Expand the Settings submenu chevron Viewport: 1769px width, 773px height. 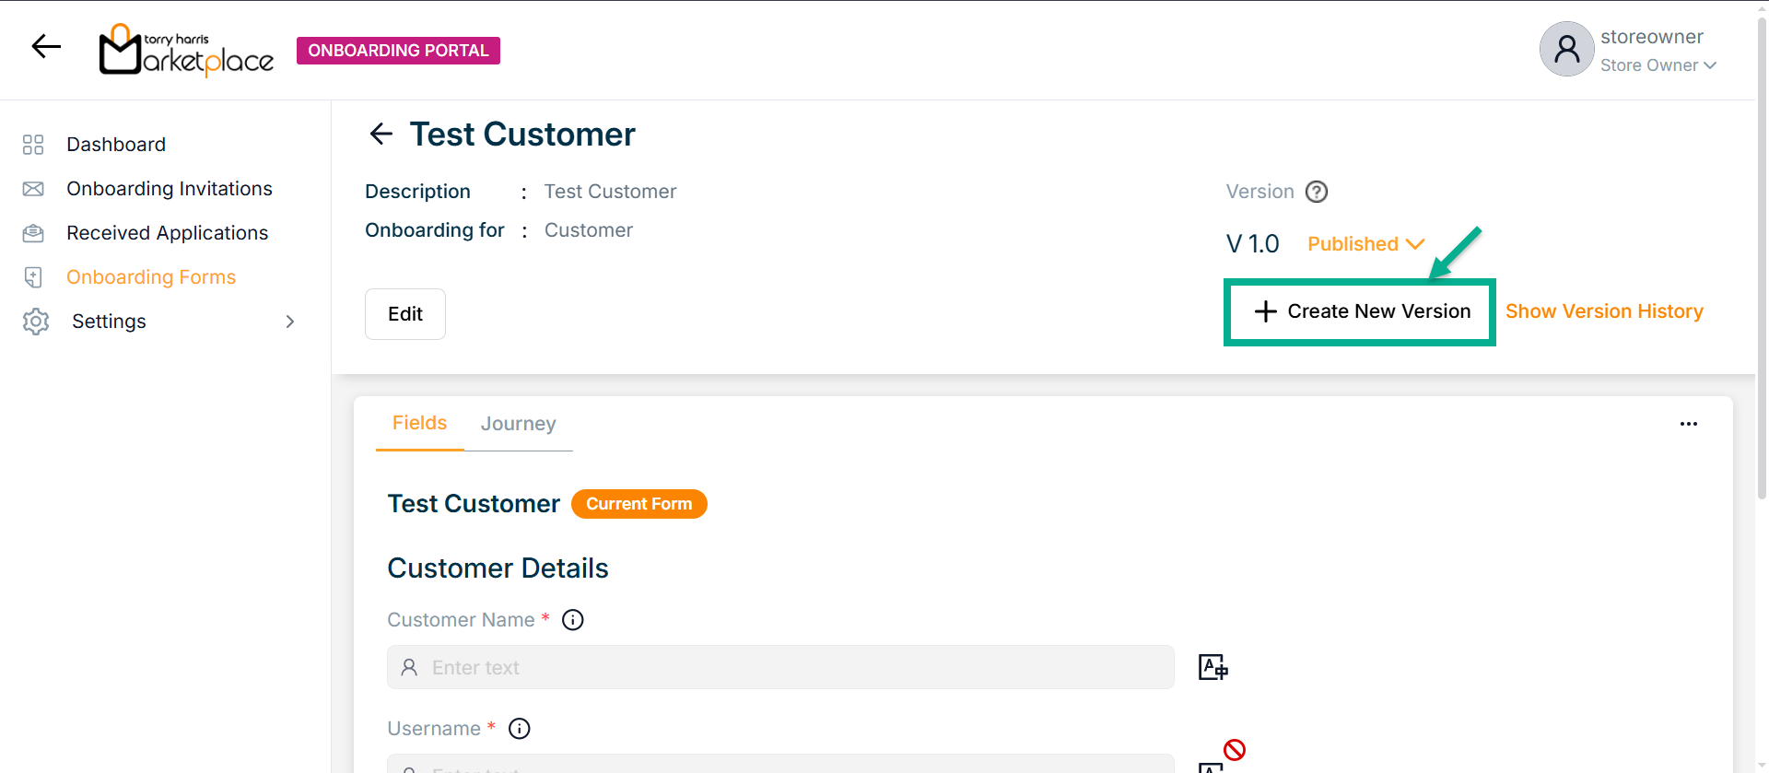(x=290, y=322)
